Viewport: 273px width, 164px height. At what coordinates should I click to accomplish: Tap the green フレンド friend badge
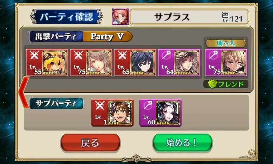click(x=226, y=84)
